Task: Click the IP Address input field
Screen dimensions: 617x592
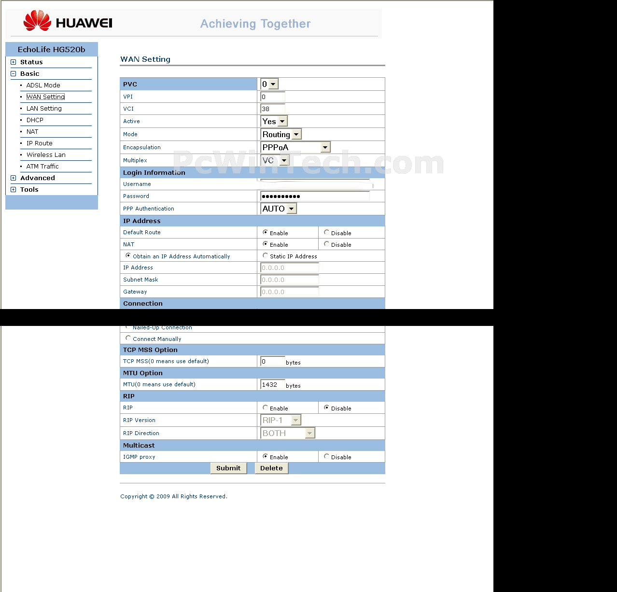Action: click(x=290, y=268)
